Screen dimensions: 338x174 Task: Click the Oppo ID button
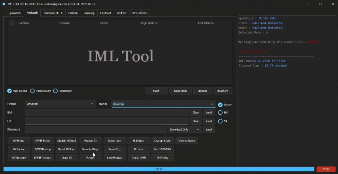pos(66,158)
